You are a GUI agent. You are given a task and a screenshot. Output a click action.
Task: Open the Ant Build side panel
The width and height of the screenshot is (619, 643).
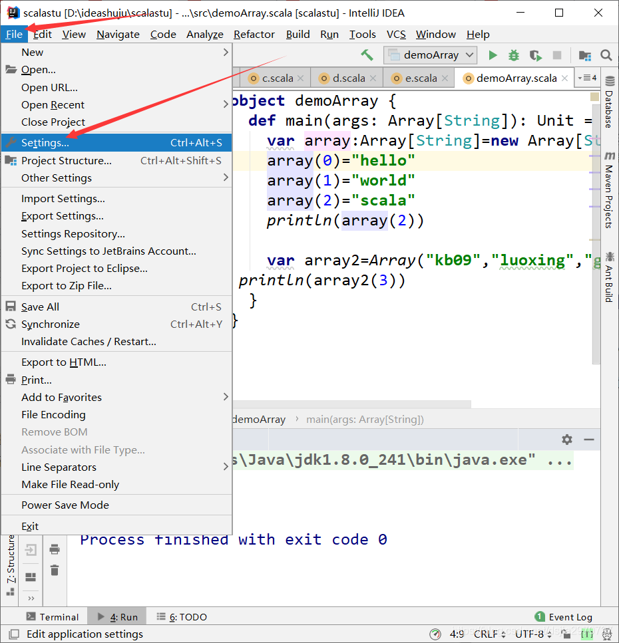(x=610, y=278)
